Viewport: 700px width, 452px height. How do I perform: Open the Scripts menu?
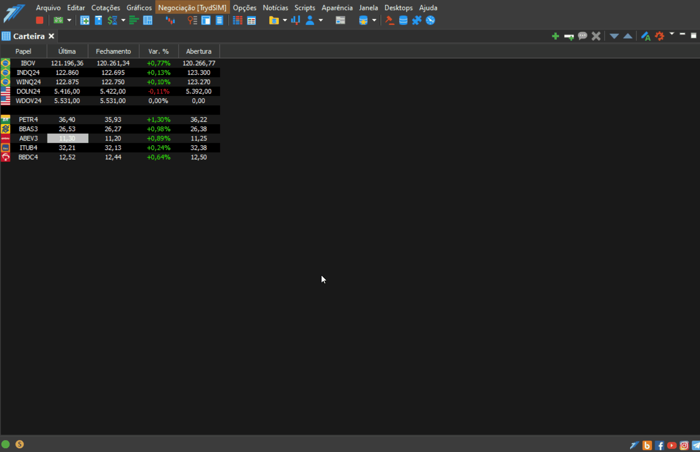click(x=305, y=8)
